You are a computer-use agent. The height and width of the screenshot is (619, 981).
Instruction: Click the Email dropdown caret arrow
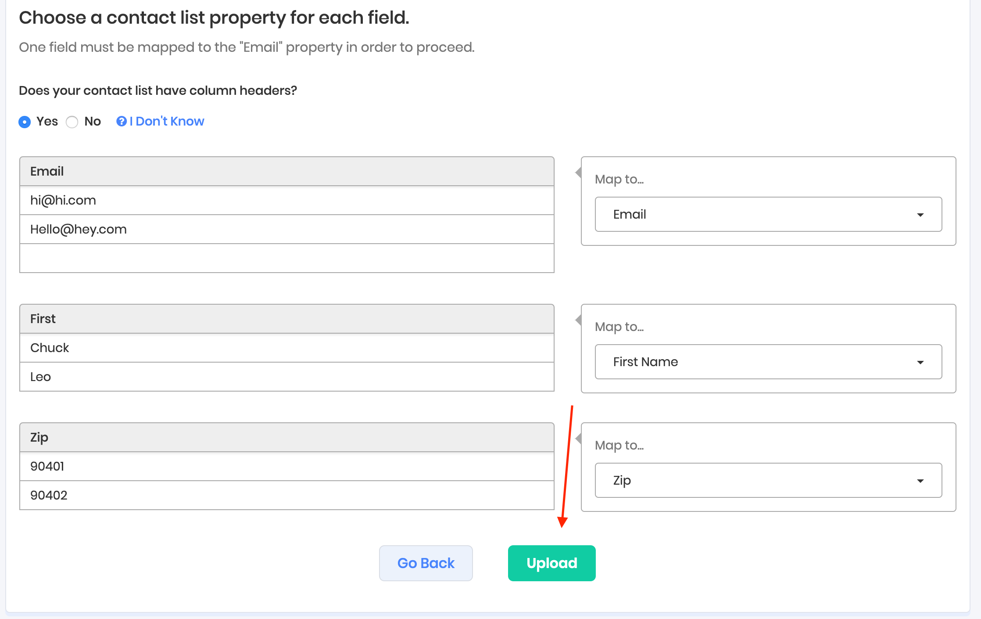coord(920,215)
